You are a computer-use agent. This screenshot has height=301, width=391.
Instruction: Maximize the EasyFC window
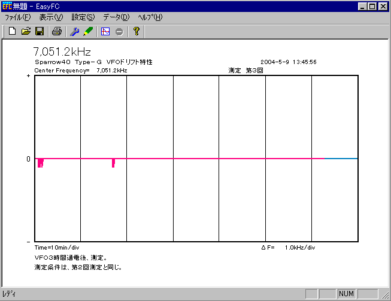372,6
